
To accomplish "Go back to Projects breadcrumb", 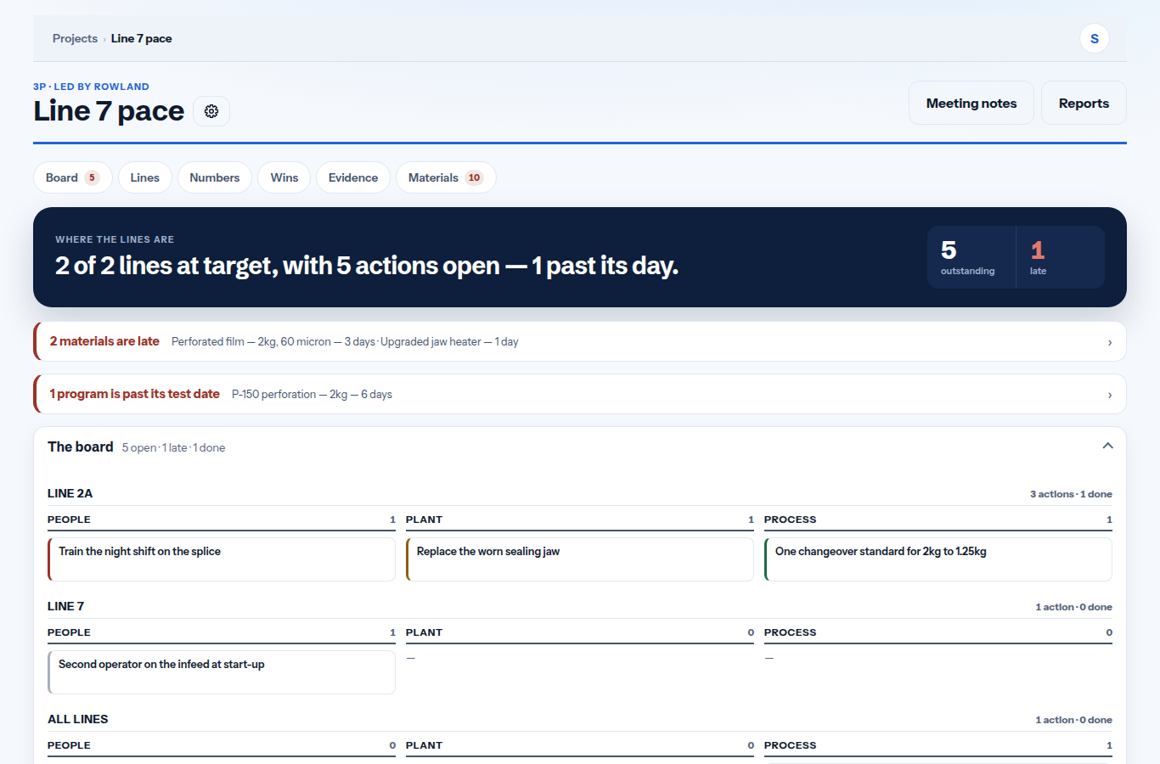I will pyautogui.click(x=75, y=38).
